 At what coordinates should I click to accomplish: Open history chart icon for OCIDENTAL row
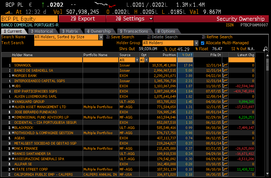click(x=225, y=122)
